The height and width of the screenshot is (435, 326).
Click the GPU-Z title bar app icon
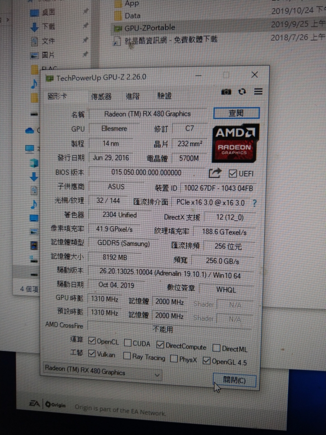click(49, 78)
